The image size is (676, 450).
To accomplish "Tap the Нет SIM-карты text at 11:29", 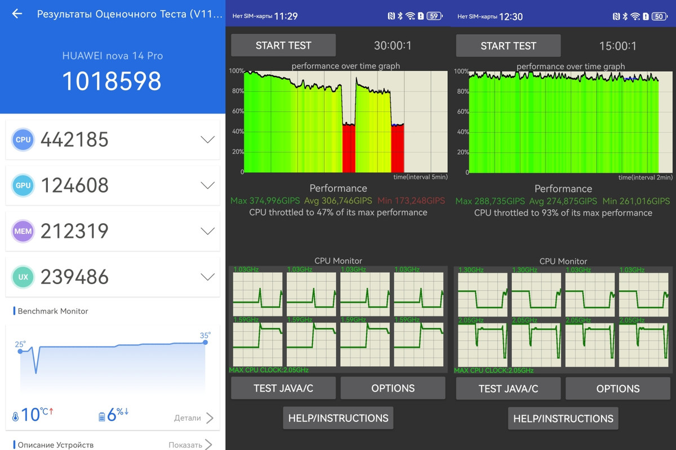I will [x=252, y=16].
